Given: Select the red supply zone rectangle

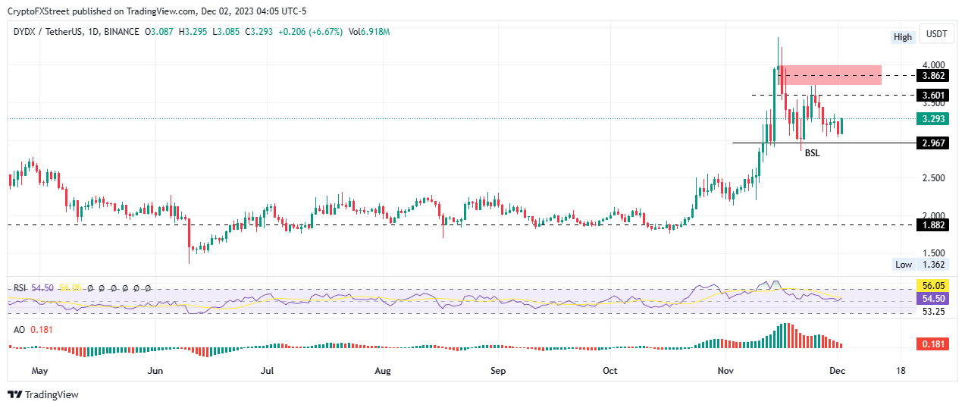Looking at the screenshot, I should click(830, 74).
